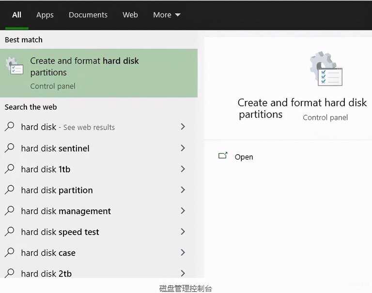Click search icon beside hard disk sentinel
372x293 pixels.
pyautogui.click(x=10, y=148)
